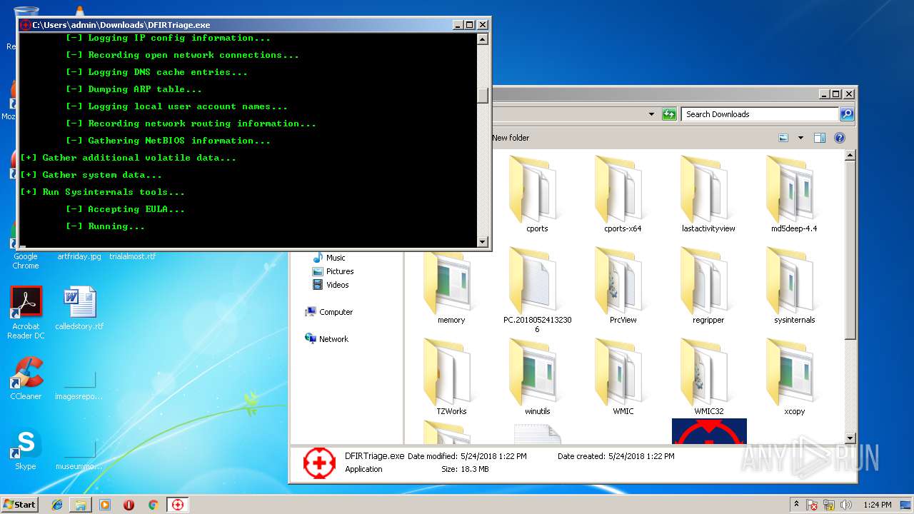Click Explorer file list scroll-down arrow
The height and width of the screenshot is (514, 914).
coord(850,438)
